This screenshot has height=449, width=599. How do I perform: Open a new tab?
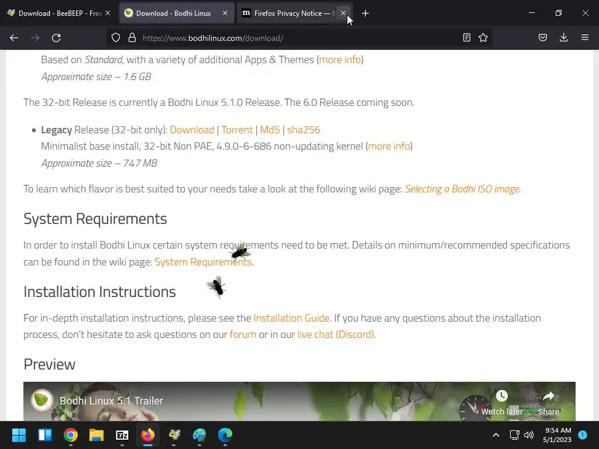365,13
